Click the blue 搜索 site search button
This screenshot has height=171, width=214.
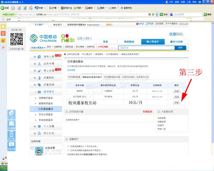pyautogui.click(x=180, y=48)
